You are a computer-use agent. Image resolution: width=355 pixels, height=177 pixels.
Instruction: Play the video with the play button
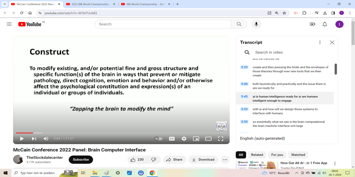(x=22, y=138)
